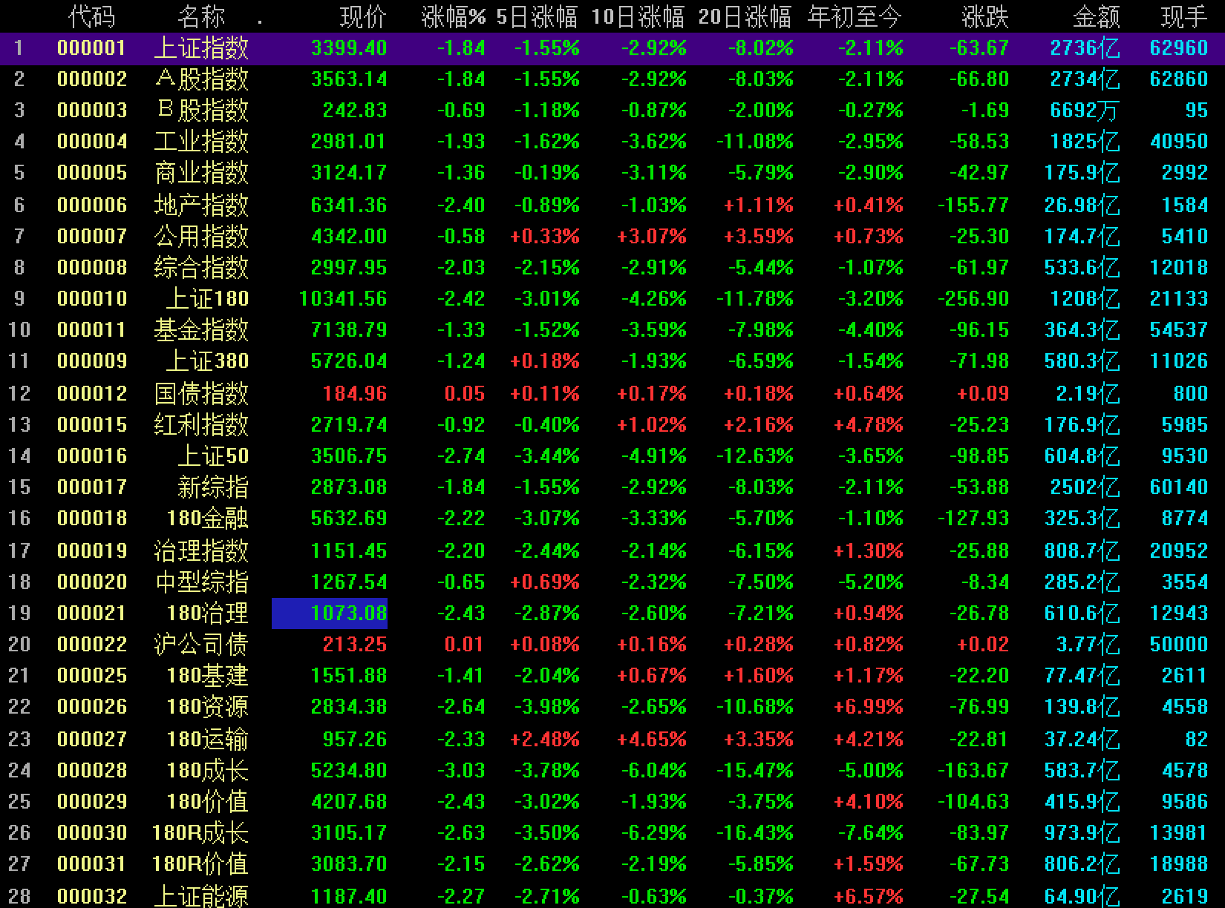Click +6.99% year-to-date of 180资源
The image size is (1225, 908).
(x=868, y=707)
